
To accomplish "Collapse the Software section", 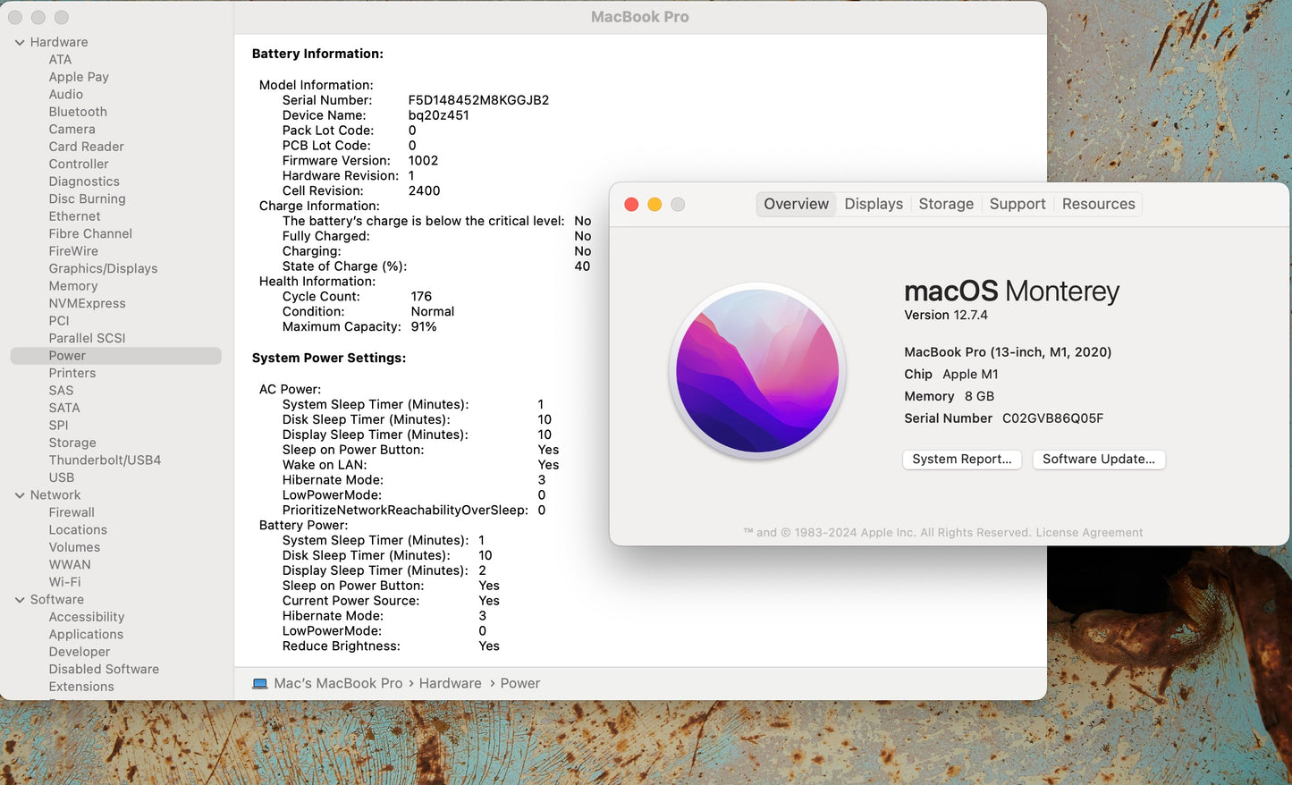I will pyautogui.click(x=20, y=600).
